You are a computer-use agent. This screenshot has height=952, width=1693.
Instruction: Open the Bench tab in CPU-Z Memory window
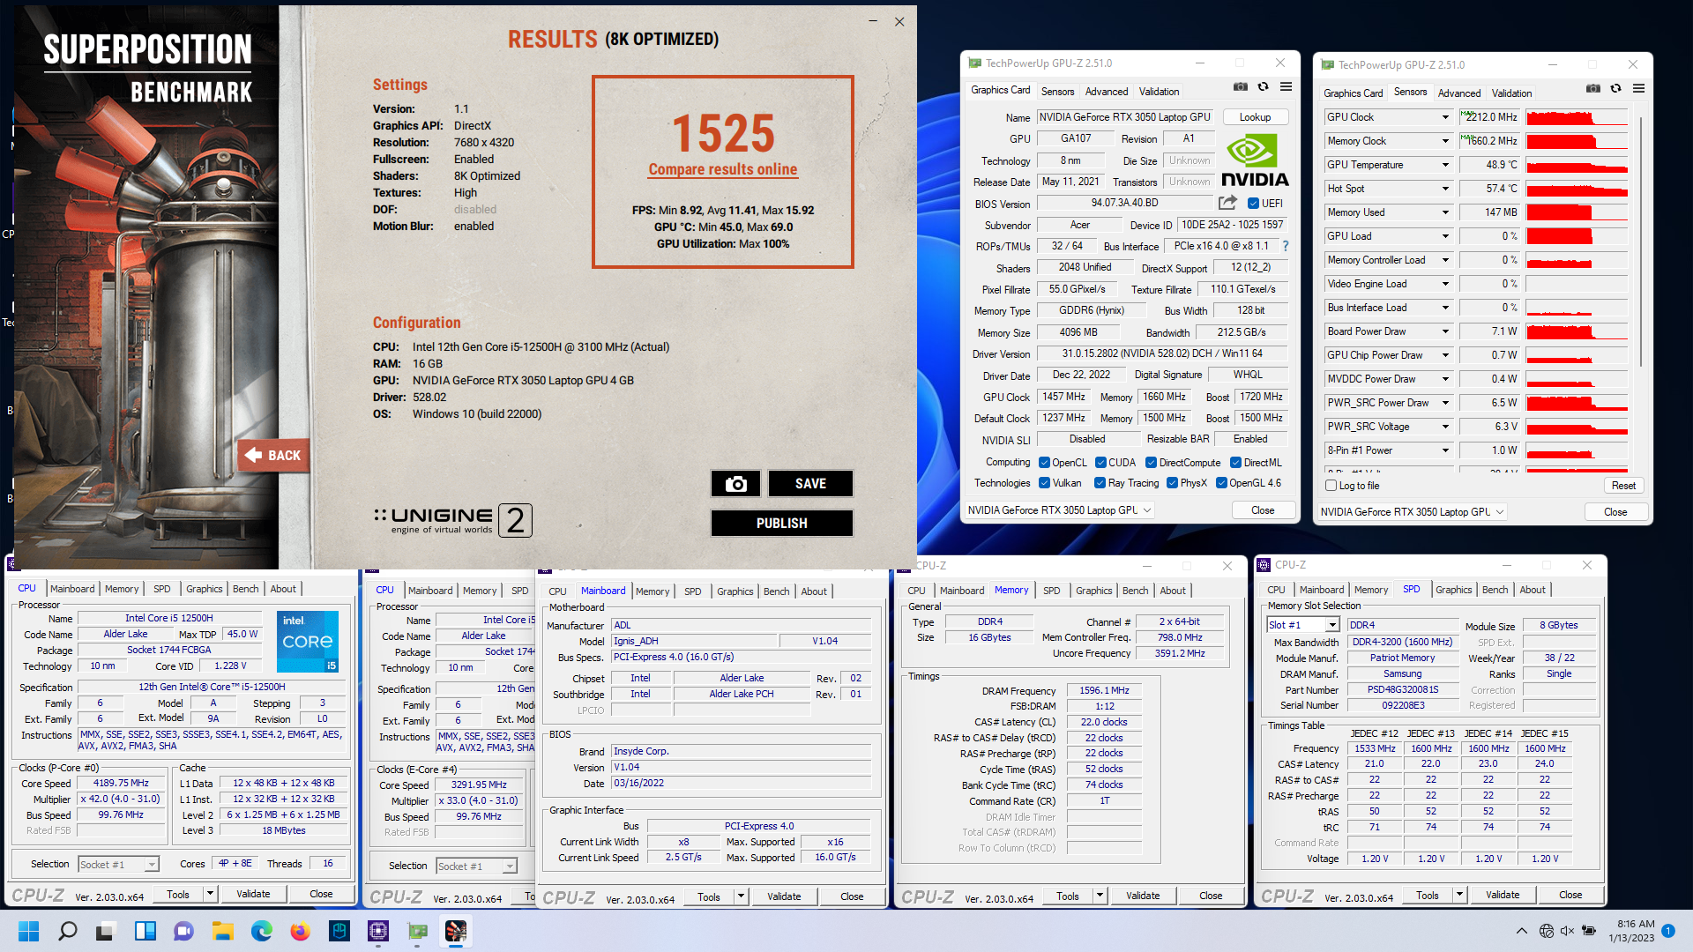click(x=1135, y=591)
